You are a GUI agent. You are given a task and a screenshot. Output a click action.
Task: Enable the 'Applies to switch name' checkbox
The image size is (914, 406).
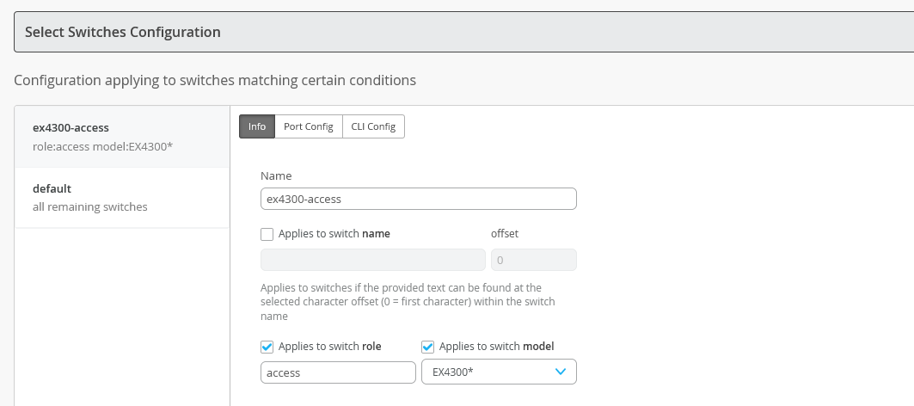tap(267, 233)
